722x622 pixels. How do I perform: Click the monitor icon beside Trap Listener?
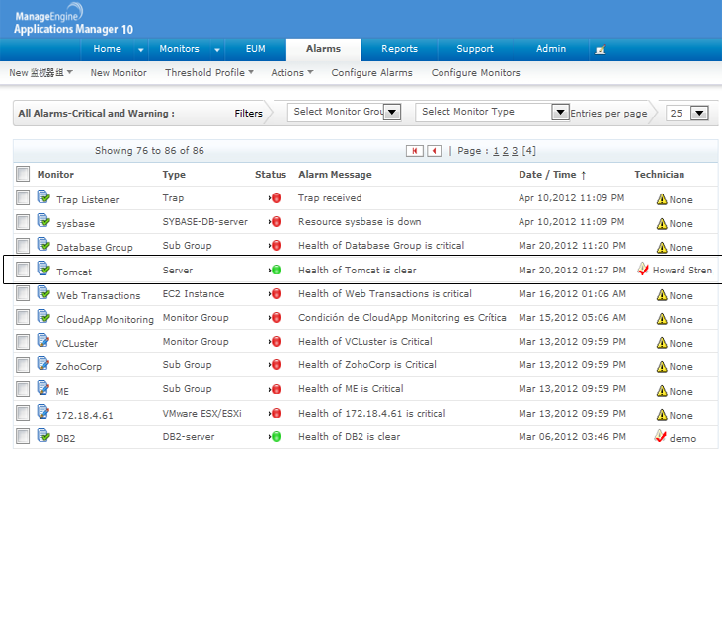43,196
